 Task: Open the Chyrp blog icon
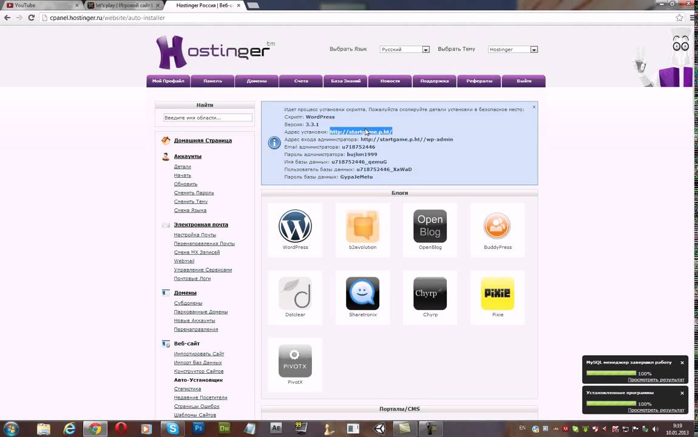pyautogui.click(x=430, y=293)
